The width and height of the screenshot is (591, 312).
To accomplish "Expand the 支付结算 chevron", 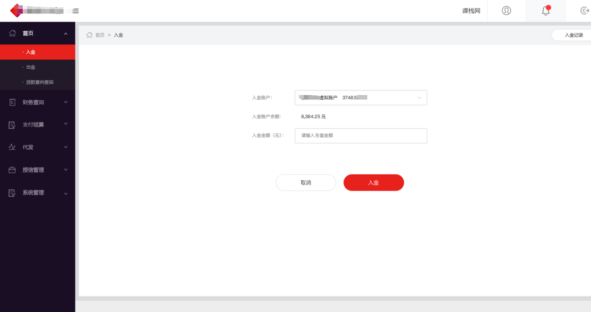I will point(66,124).
